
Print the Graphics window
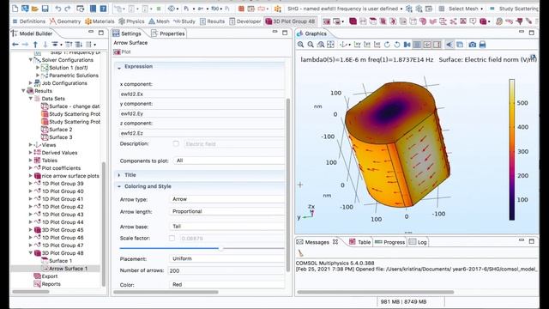(482, 45)
